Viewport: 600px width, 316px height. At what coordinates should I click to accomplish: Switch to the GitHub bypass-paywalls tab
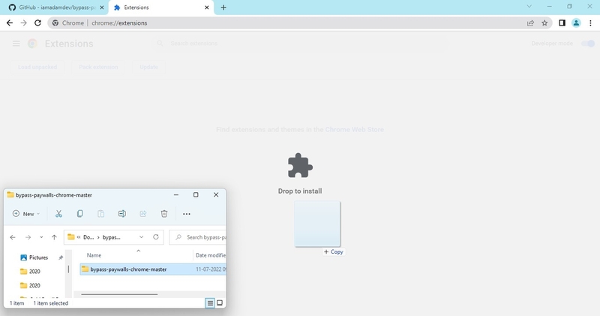[x=53, y=8]
